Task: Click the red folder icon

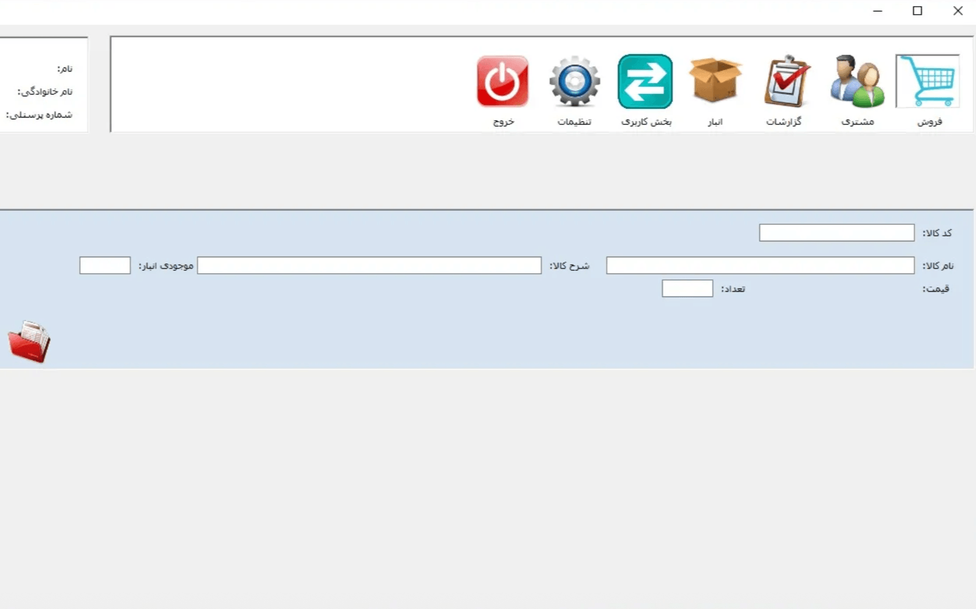Action: pos(29,341)
